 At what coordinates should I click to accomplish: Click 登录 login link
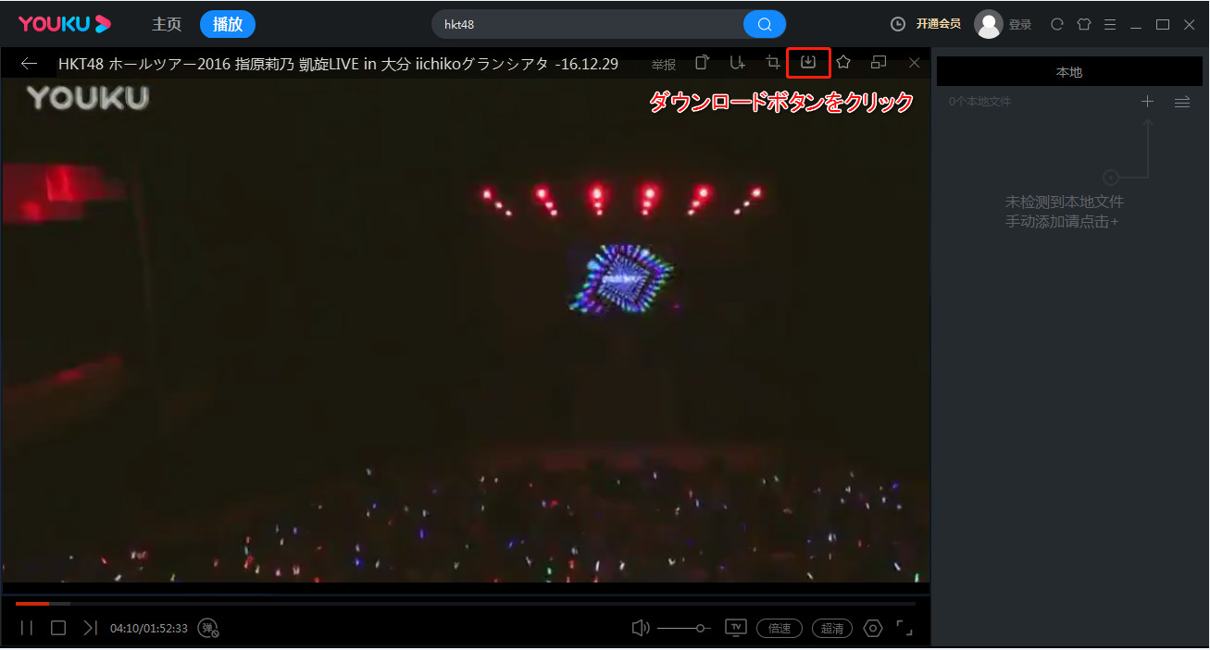(x=1020, y=25)
